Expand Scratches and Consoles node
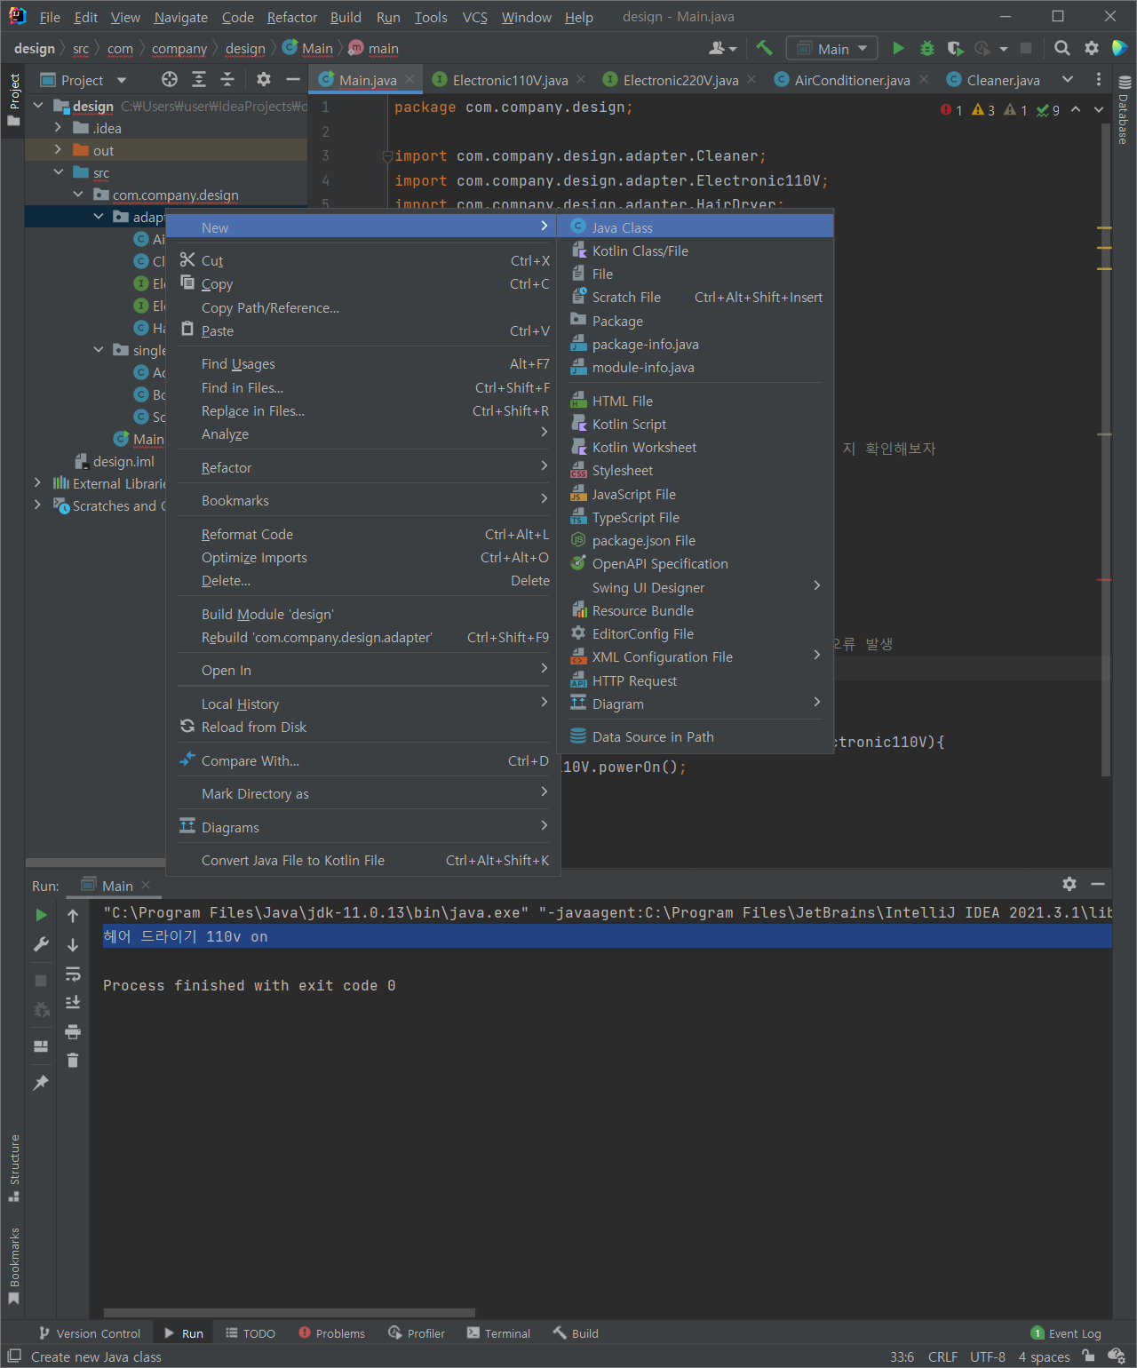 37,505
